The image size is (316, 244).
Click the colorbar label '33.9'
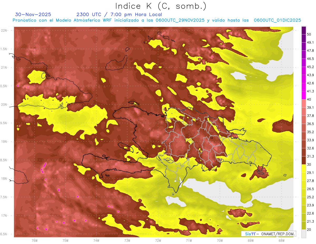pyautogui.click(x=310, y=140)
